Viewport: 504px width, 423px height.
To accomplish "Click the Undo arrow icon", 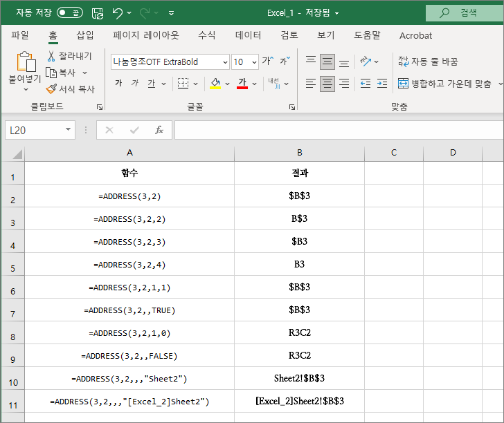I will 118,13.
